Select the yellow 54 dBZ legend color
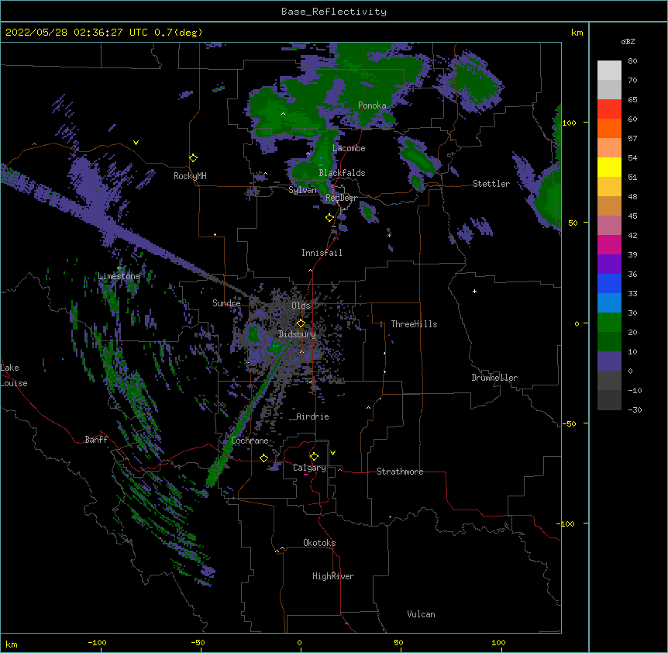 tap(609, 167)
